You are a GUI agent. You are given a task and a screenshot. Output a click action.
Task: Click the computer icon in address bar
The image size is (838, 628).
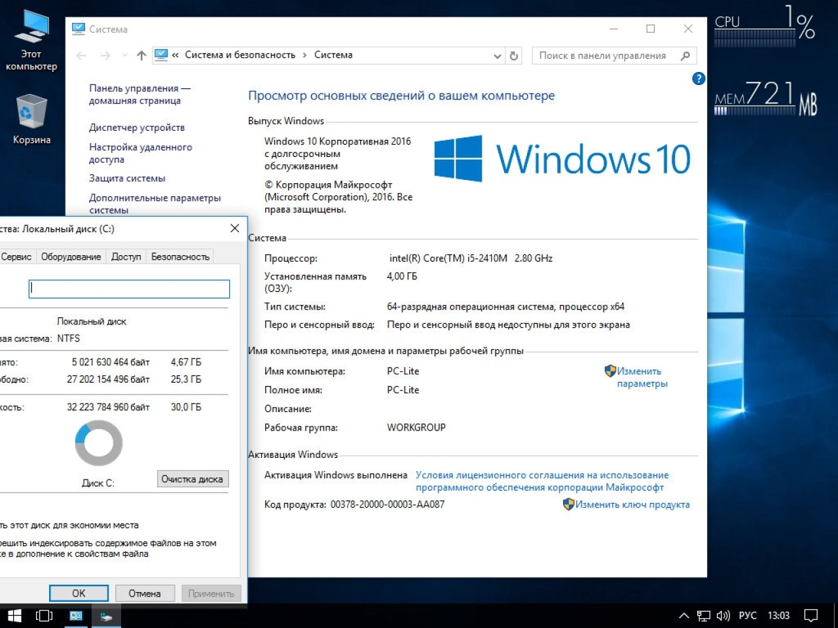pyautogui.click(x=161, y=55)
